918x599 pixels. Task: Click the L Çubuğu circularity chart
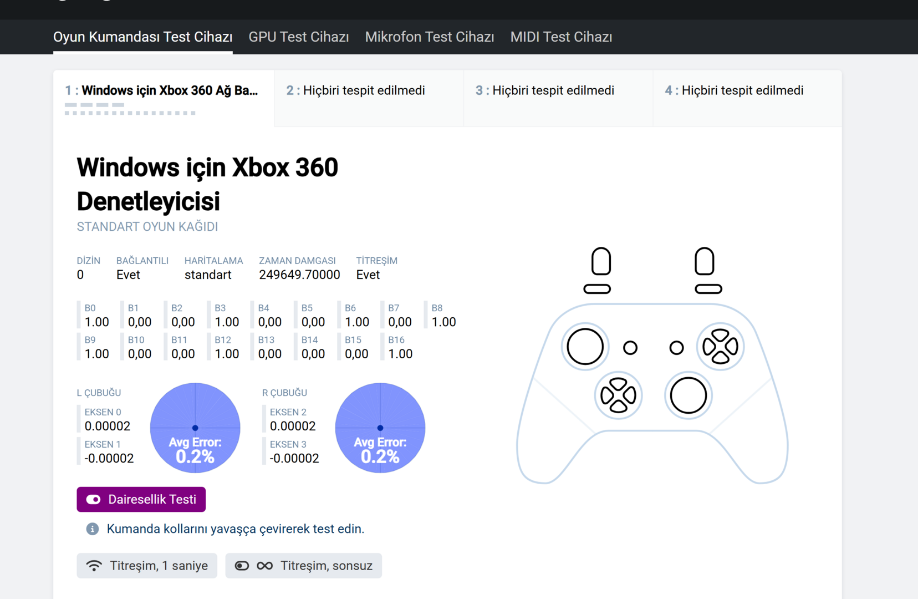(x=195, y=428)
